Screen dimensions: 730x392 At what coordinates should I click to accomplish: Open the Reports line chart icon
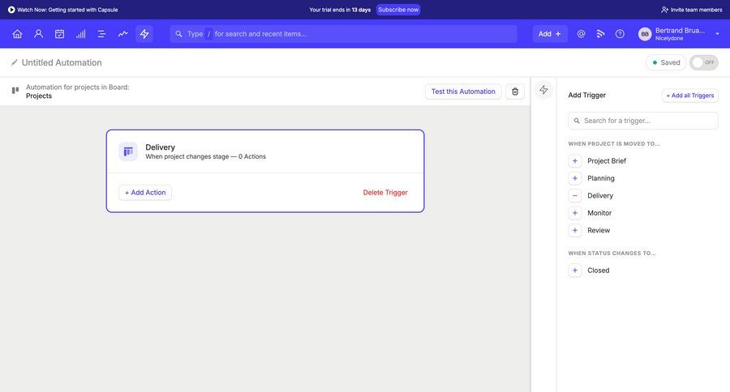(122, 34)
